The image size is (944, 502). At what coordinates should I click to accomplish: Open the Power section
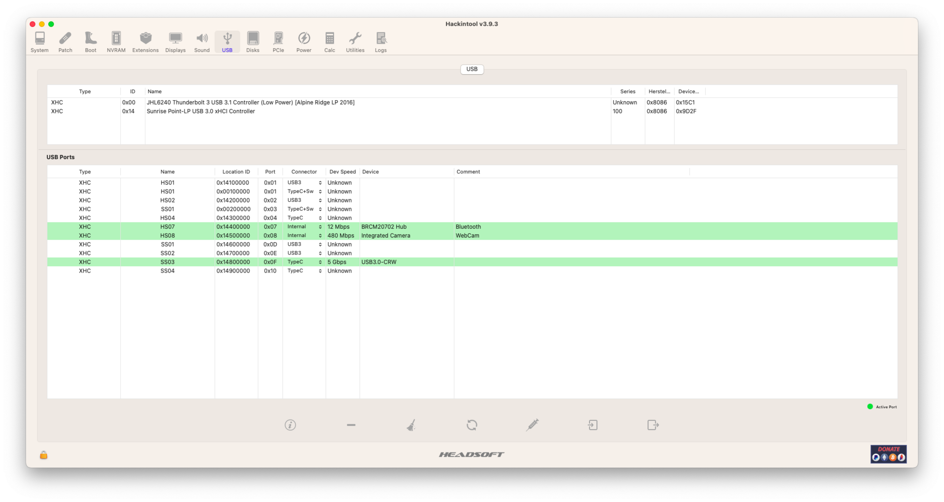click(304, 42)
